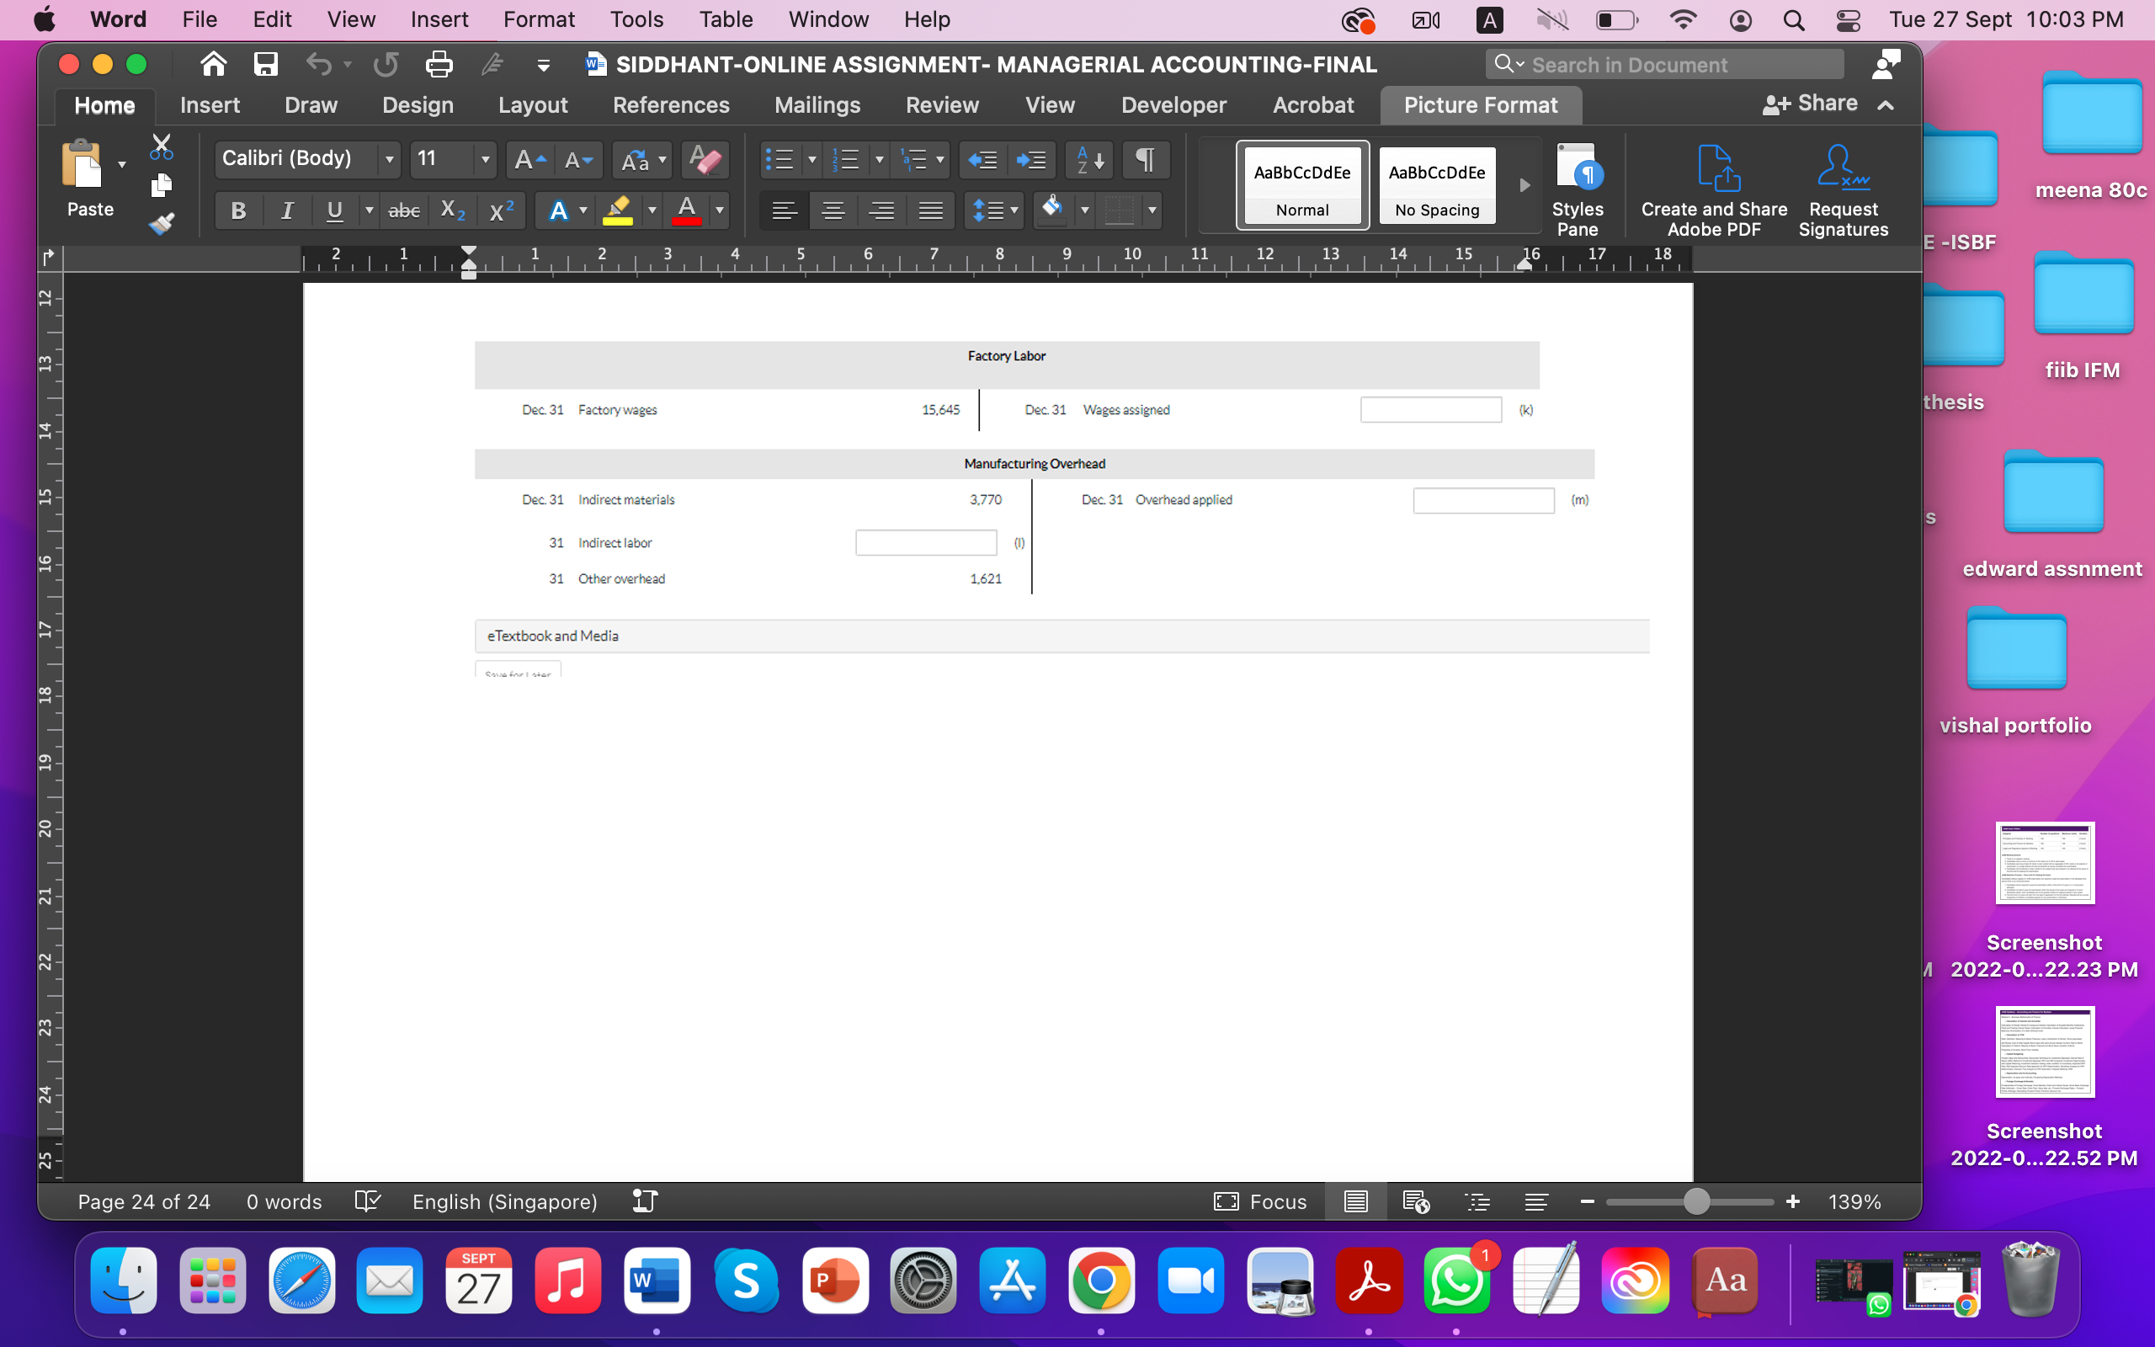This screenshot has width=2155, height=1347.
Task: Open the Mailings ribbon tab
Action: coord(817,104)
